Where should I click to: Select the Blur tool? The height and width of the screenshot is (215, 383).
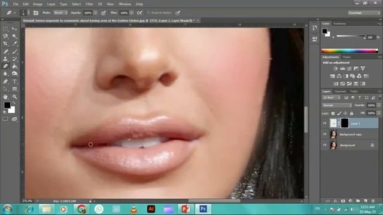point(5,73)
